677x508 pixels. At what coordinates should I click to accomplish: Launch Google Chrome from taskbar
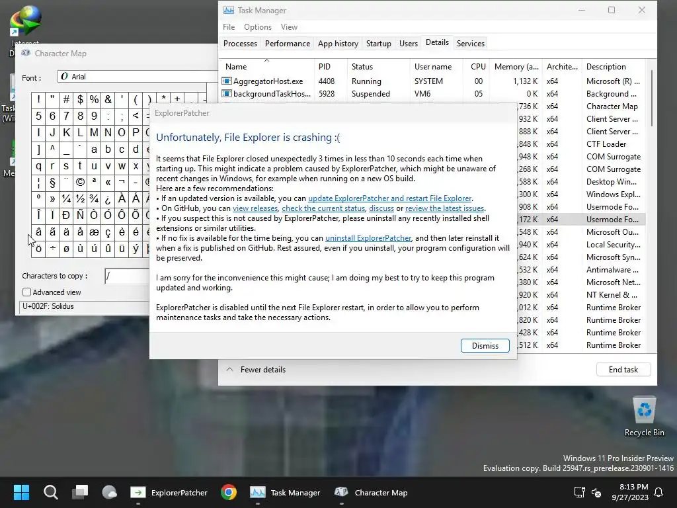pyautogui.click(x=229, y=492)
